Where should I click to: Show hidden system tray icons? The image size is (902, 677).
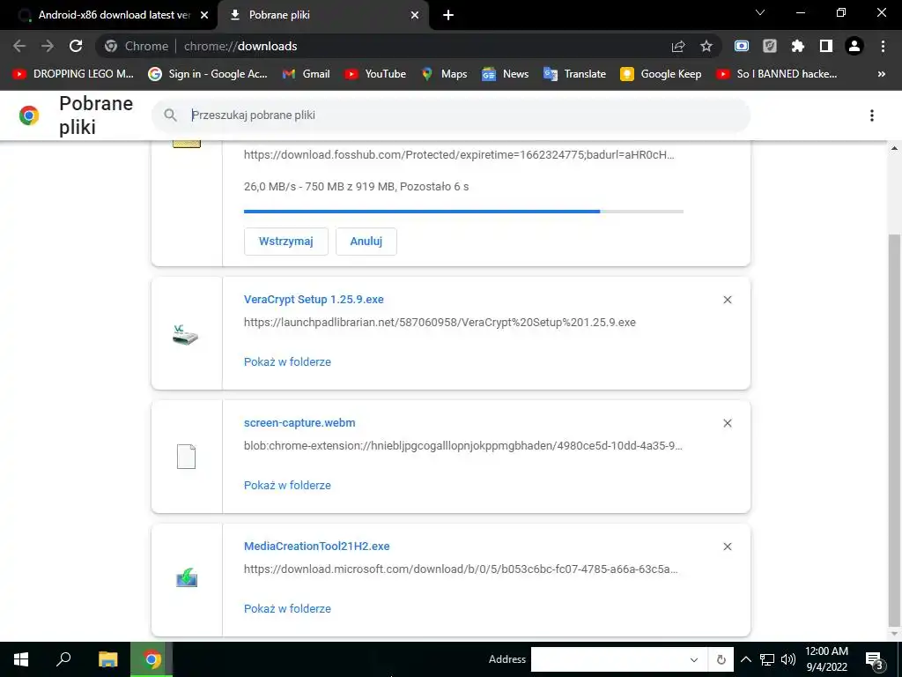tap(745, 659)
